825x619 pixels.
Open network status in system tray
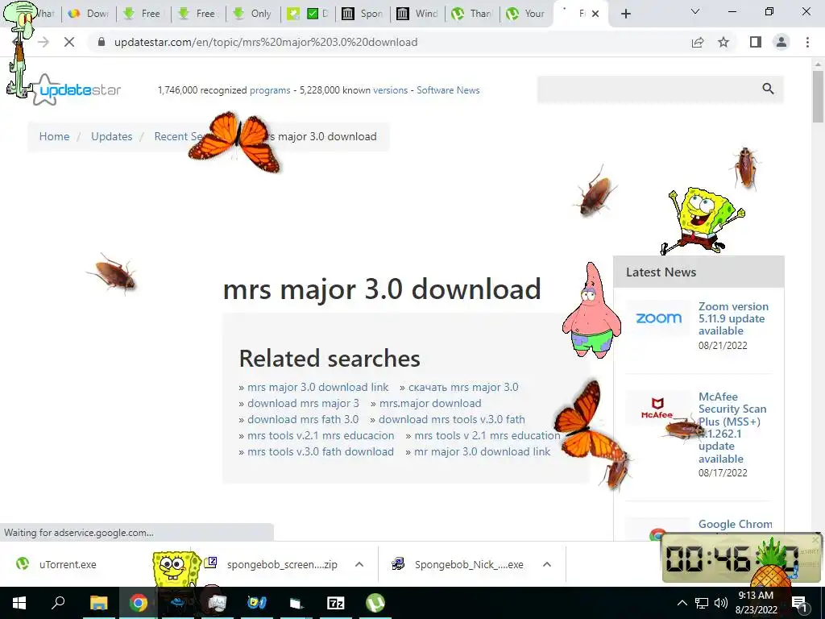tap(702, 603)
